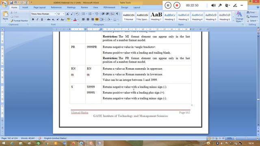The width and height of the screenshot is (260, 146).
Task: Apply superscript formatting
Action: coord(58,19)
